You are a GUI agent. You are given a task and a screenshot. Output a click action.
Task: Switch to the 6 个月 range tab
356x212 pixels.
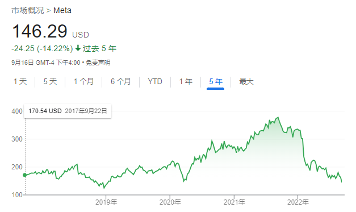click(121, 81)
